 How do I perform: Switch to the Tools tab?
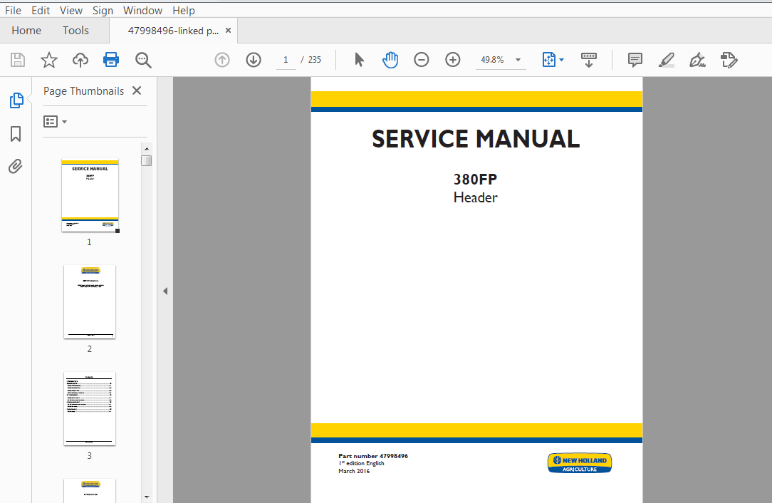75,31
